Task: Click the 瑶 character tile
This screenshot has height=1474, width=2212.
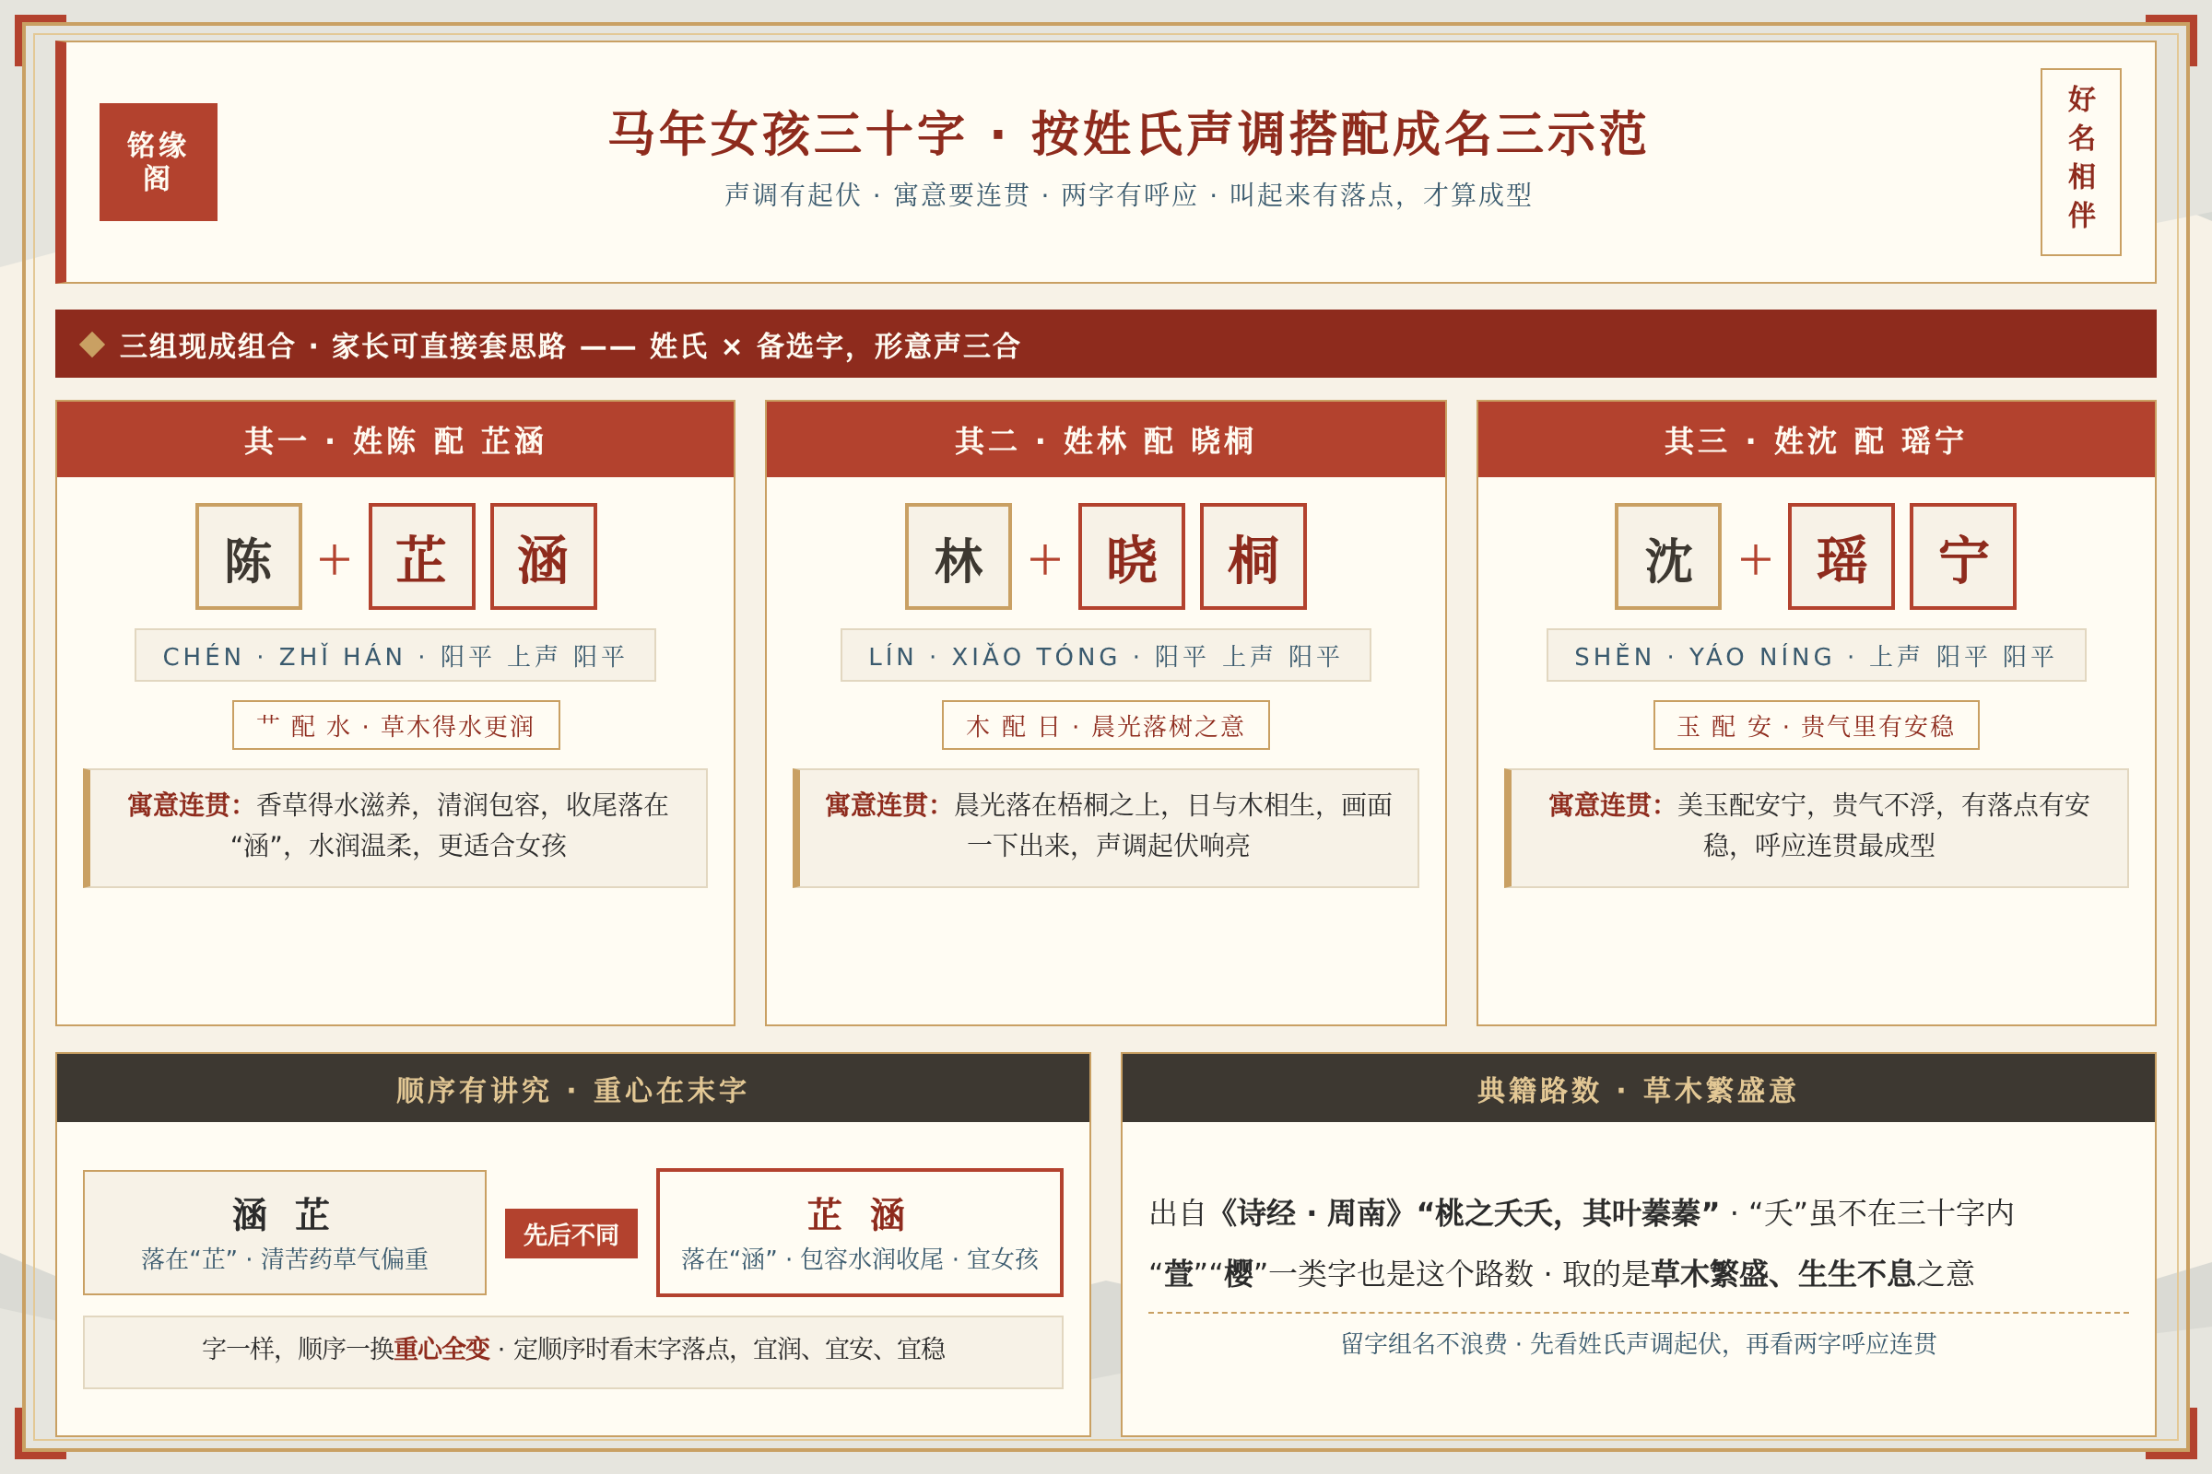Action: coord(1841,556)
